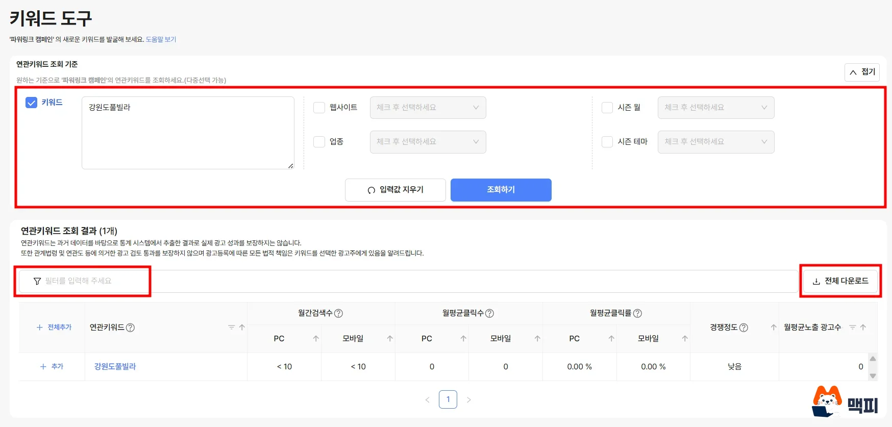Enable the 업종 checkbox
The image size is (892, 427).
[319, 142]
